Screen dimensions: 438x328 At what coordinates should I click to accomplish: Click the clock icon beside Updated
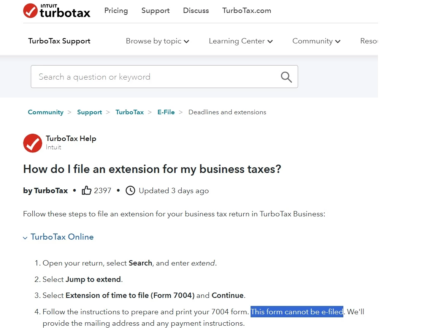click(x=130, y=190)
